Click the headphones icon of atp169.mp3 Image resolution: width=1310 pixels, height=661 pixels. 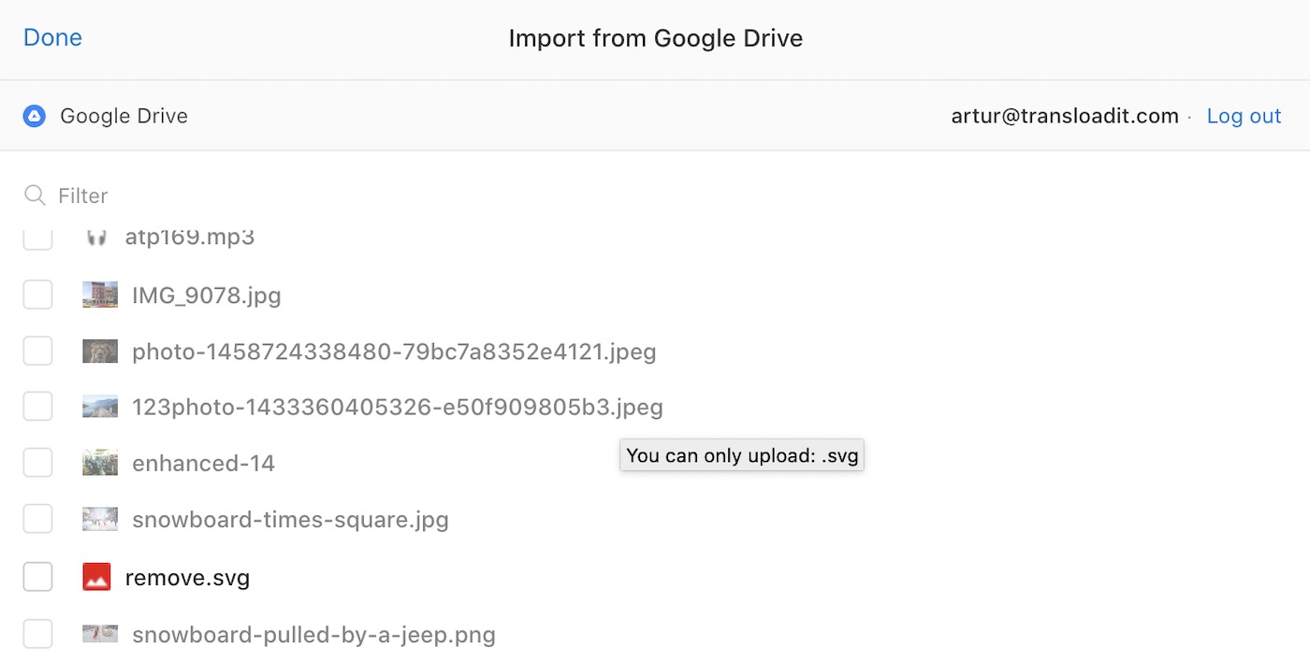[96, 237]
